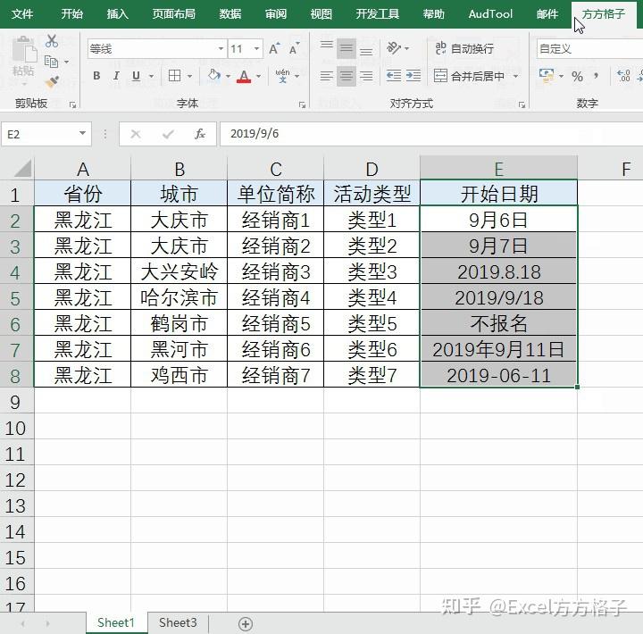Screen dimensions: 643x634
Task: Align text left
Action: point(327,76)
